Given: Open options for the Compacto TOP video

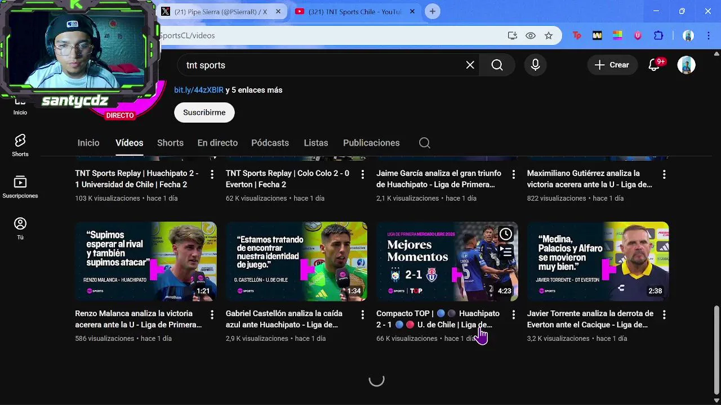Looking at the screenshot, I should [x=513, y=315].
